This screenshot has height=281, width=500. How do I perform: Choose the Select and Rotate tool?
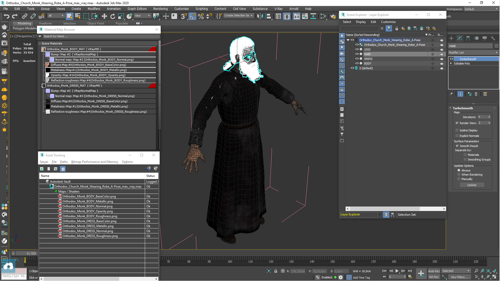pos(113,16)
